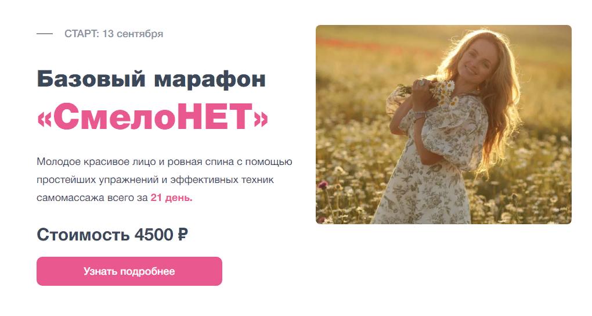Click the 'Стоимость 4500 ₽' price text
592x316 pixels.
(113, 235)
